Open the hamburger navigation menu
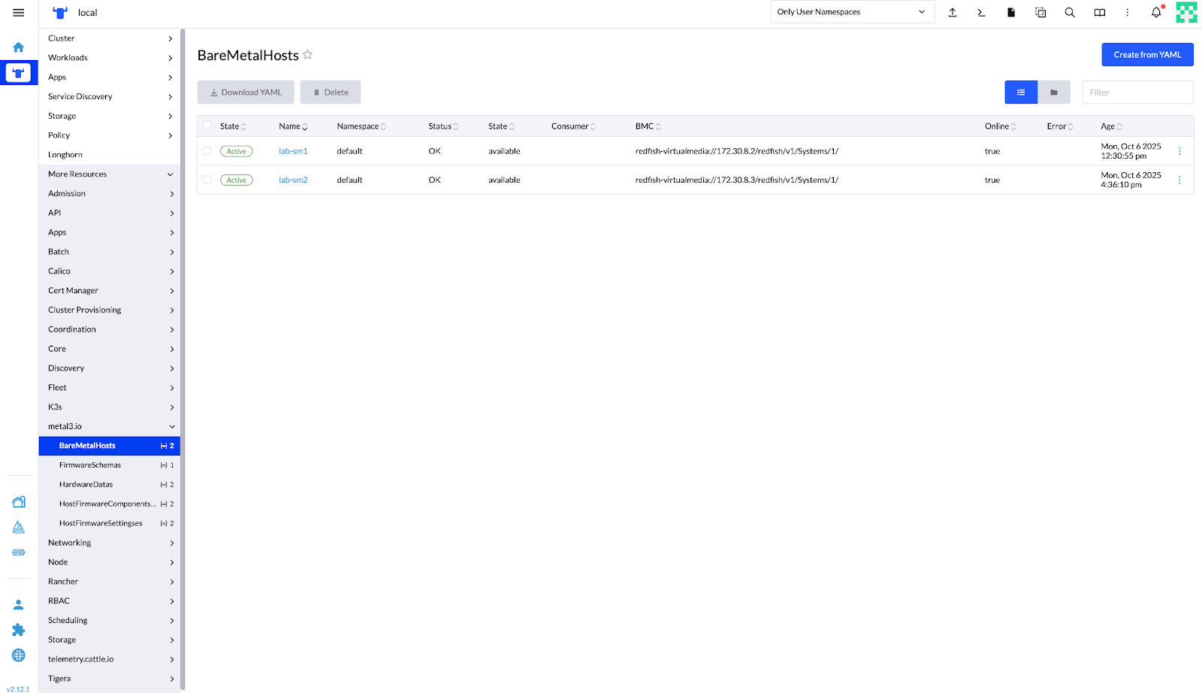The height and width of the screenshot is (693, 1202). click(x=19, y=13)
